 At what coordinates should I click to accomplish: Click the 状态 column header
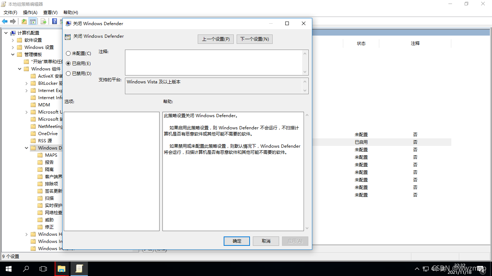tap(361, 43)
